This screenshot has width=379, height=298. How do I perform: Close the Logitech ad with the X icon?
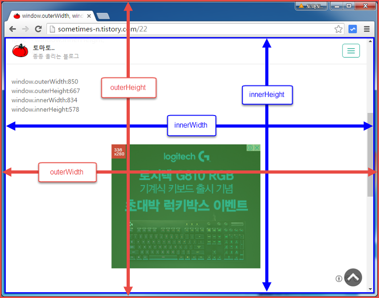click(257, 148)
